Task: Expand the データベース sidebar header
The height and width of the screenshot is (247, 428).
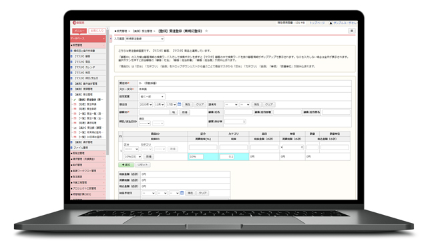Action: (x=88, y=39)
